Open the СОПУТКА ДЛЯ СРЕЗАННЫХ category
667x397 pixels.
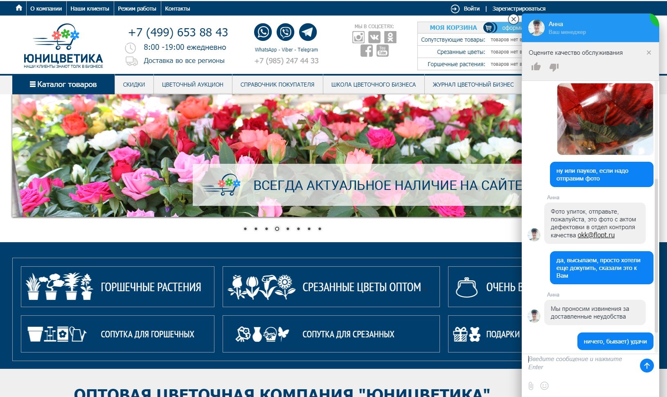331,334
